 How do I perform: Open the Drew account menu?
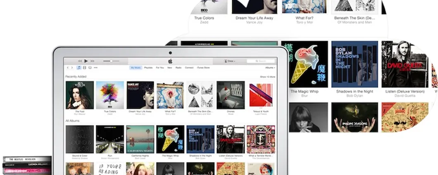tap(230, 61)
